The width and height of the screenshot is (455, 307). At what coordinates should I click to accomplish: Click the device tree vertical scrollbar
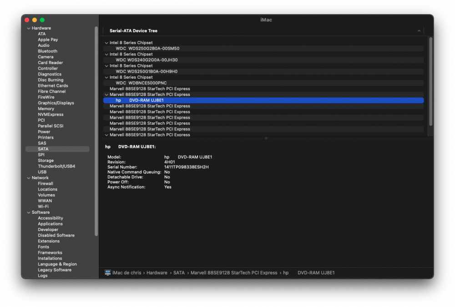point(430,81)
